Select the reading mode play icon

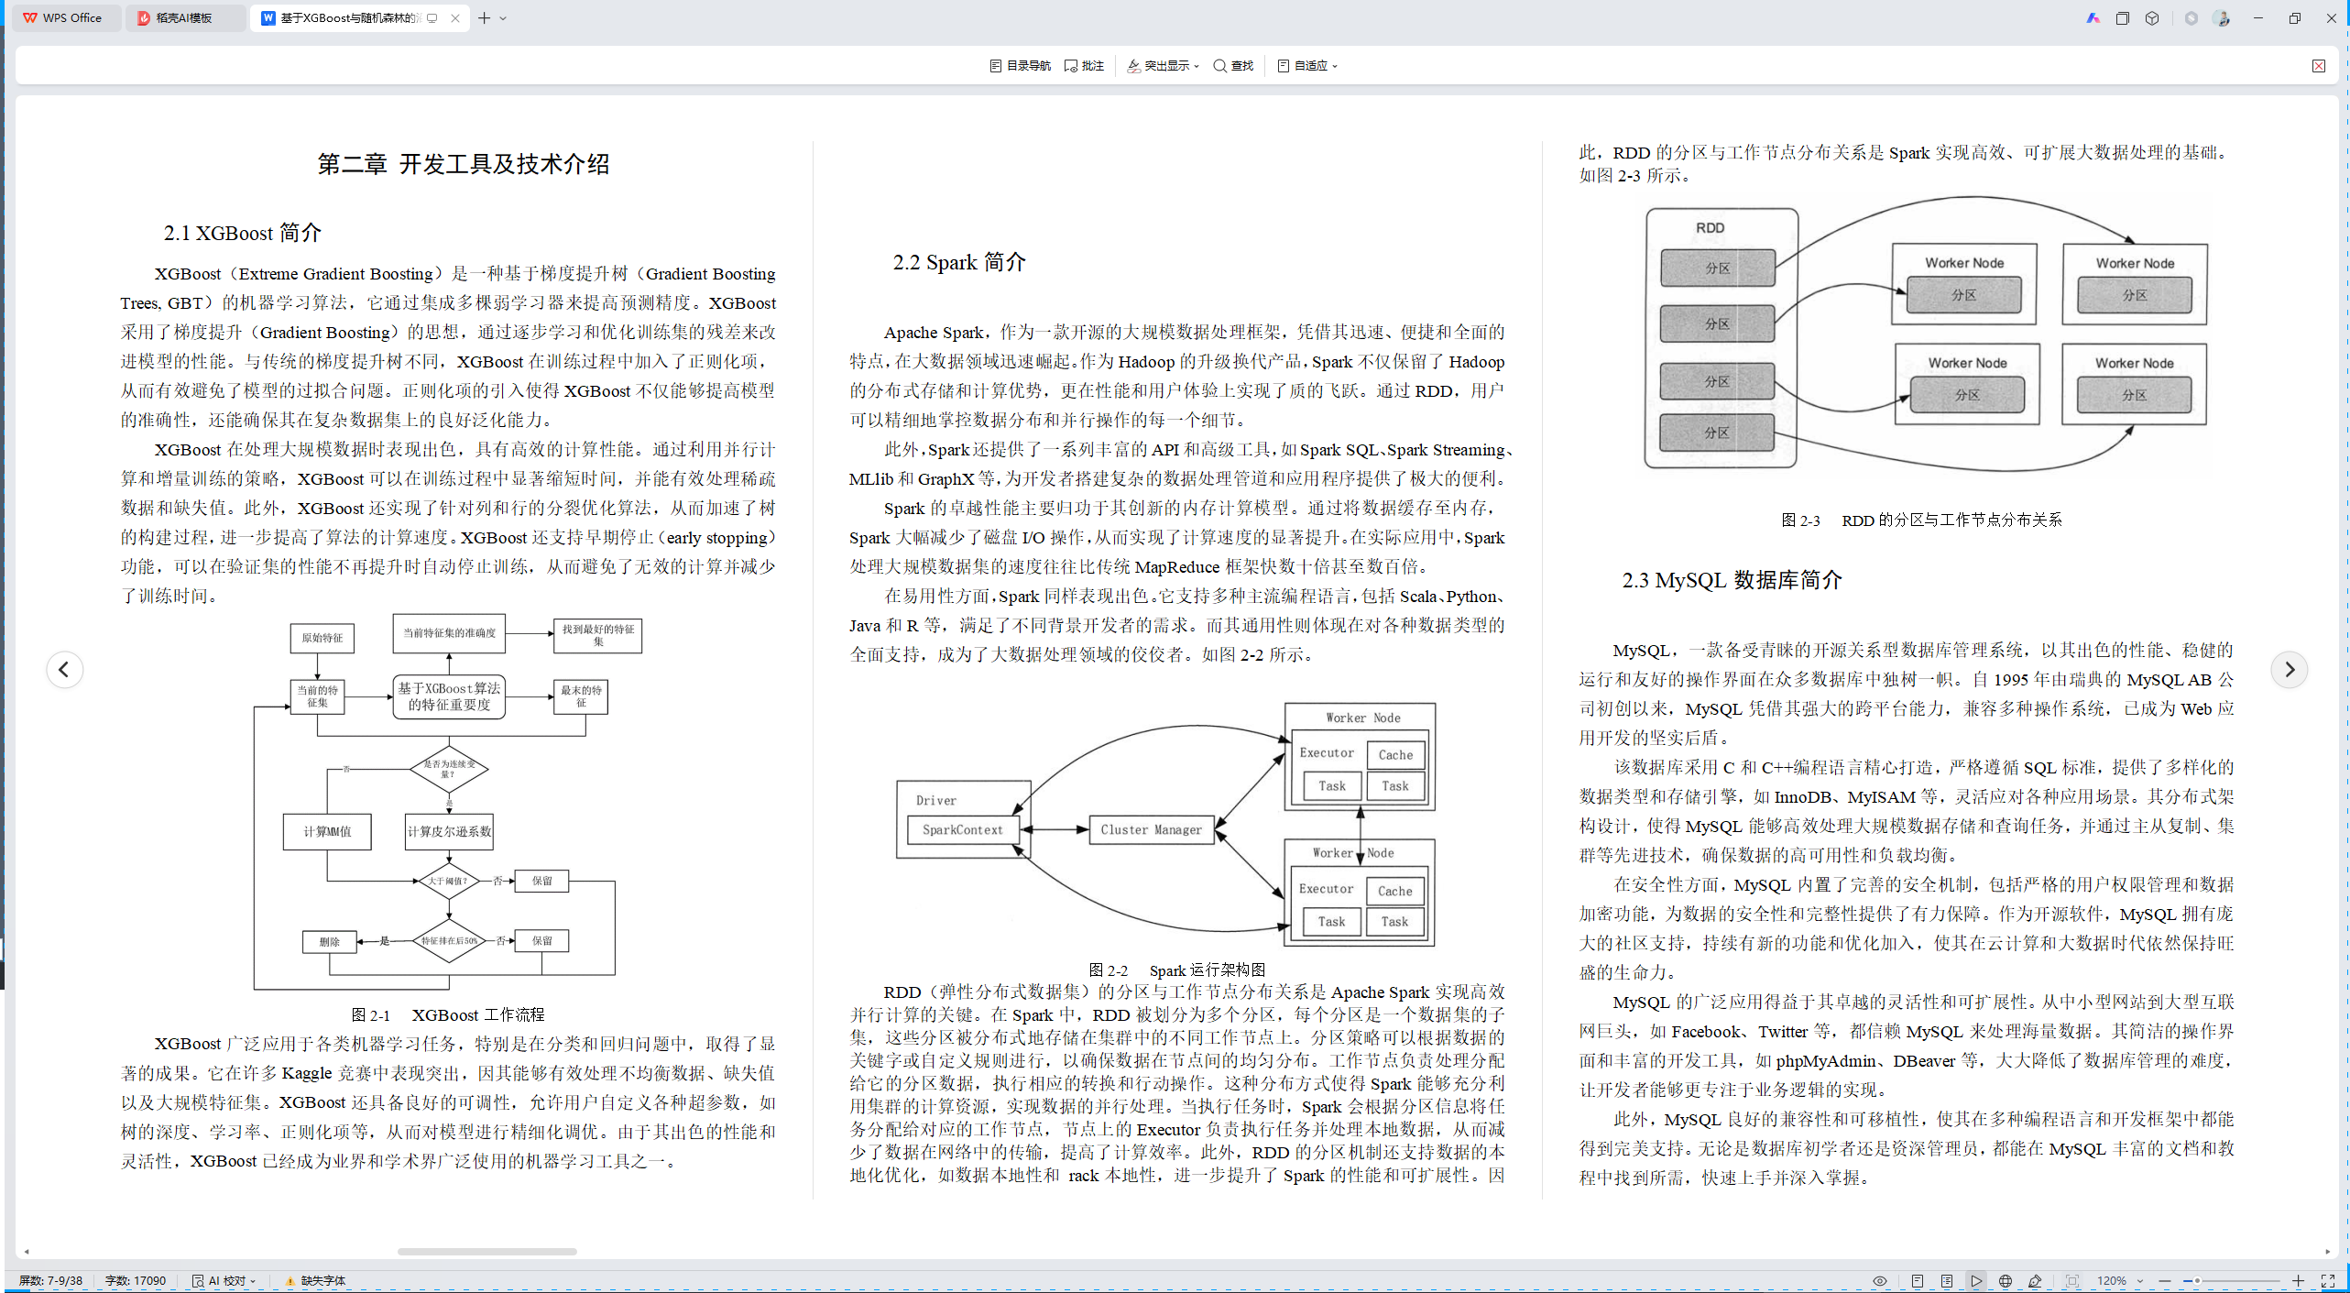pyautogui.click(x=1976, y=1281)
